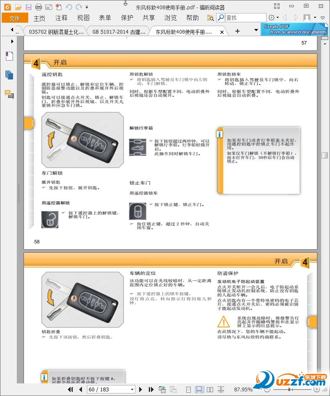Go to the previous page
Image resolution: width=330 pixels, height=396 pixels.
pyautogui.click(x=81, y=389)
